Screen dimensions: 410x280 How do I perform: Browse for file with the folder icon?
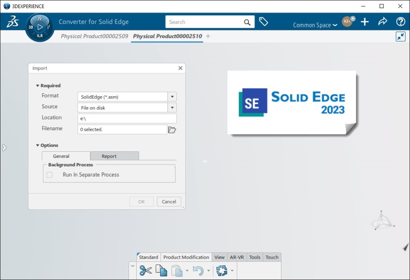coord(172,130)
